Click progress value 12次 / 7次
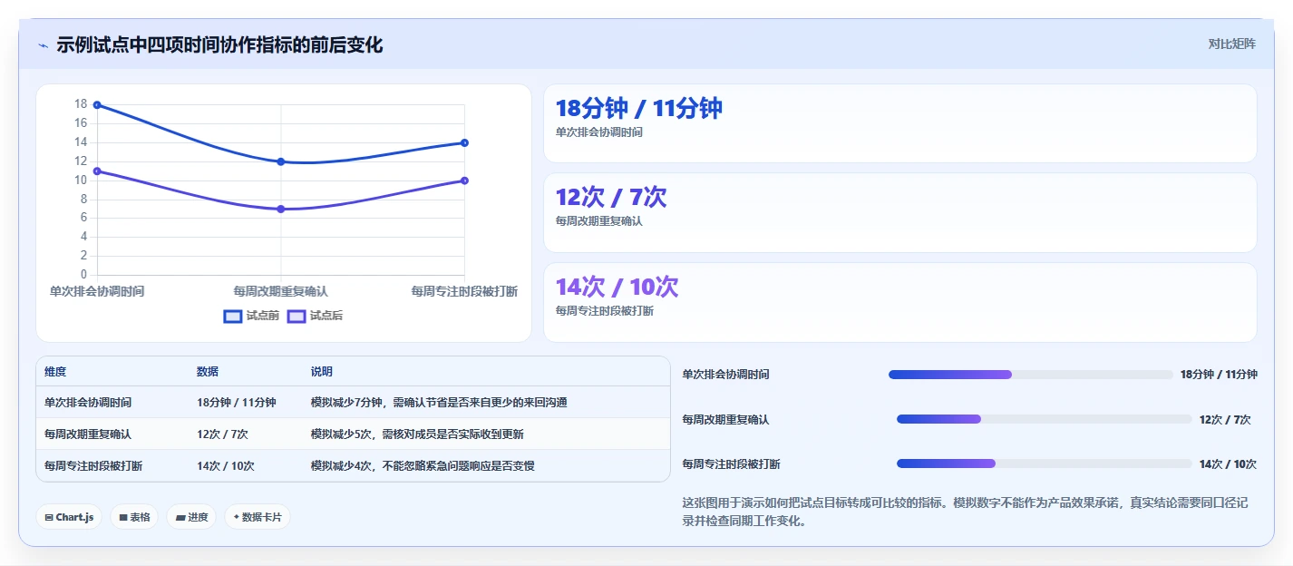 pyautogui.click(x=1225, y=420)
